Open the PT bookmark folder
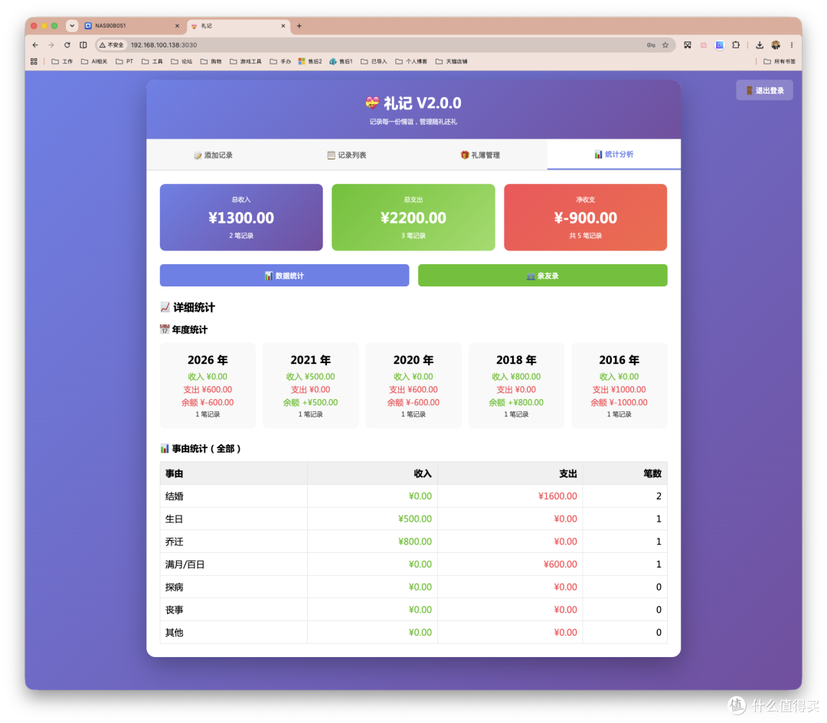This screenshot has height=723, width=827. (125, 62)
